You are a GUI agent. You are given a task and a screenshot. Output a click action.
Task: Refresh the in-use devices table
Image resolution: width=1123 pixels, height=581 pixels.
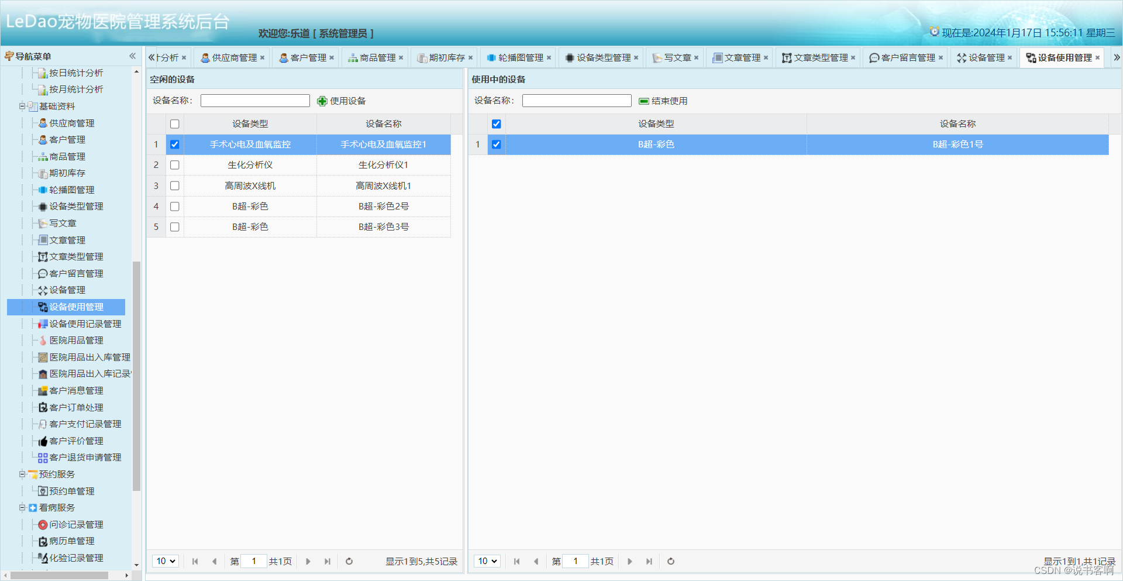(671, 561)
